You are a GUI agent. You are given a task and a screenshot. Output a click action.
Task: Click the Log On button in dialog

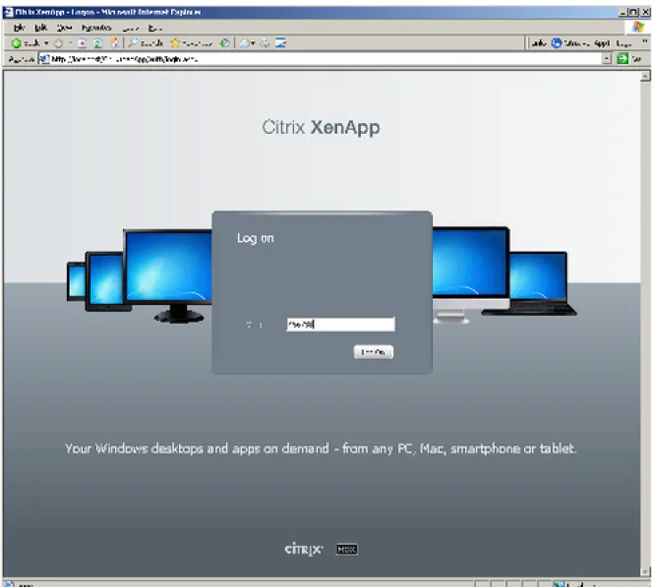(373, 352)
